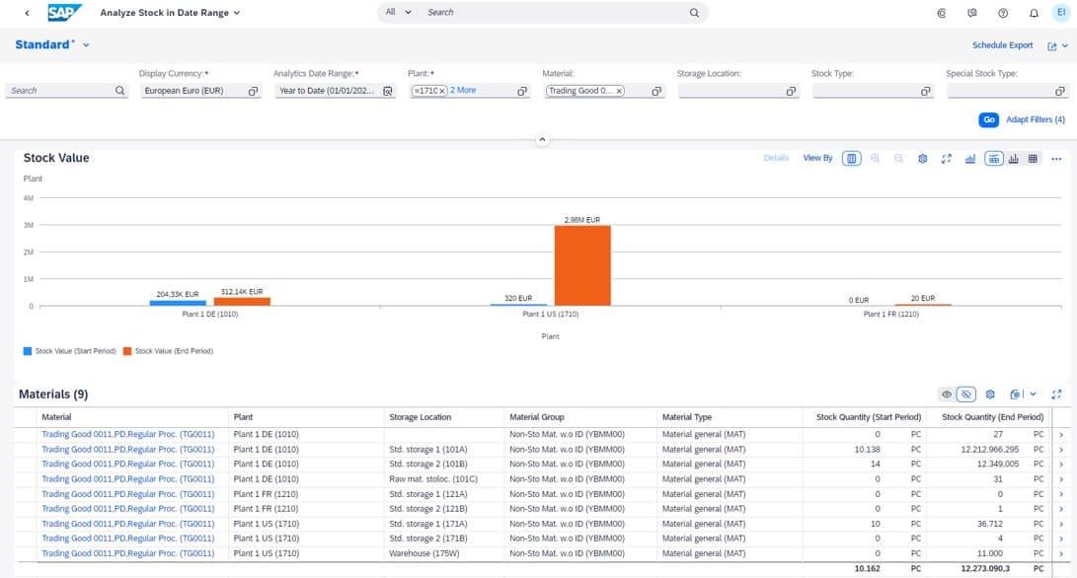Switch to chart-only view
The height and width of the screenshot is (578, 1077).
[x=1013, y=159]
